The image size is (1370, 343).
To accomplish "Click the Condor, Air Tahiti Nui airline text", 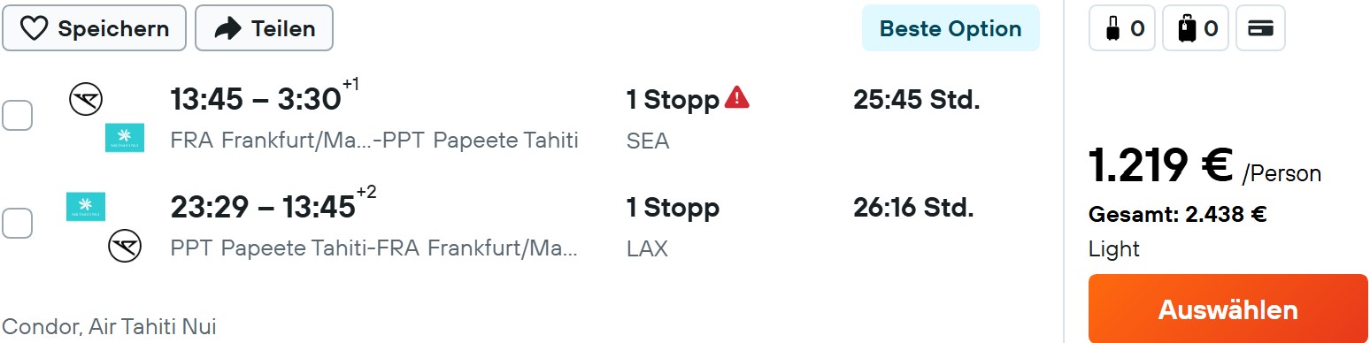I will 110,327.
